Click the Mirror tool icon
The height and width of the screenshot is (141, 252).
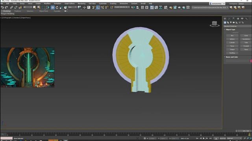click(x=133, y=7)
